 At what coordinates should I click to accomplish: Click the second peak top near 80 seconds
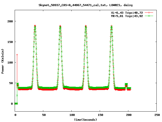pyautogui.click(x=60, y=26)
